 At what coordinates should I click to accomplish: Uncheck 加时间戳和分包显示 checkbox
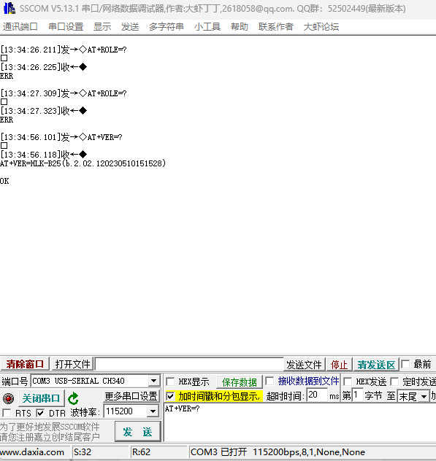coord(170,396)
